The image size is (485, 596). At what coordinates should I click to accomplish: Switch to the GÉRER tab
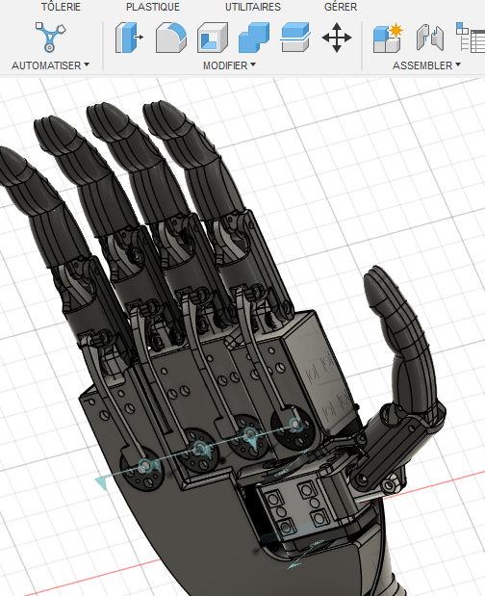point(341,7)
